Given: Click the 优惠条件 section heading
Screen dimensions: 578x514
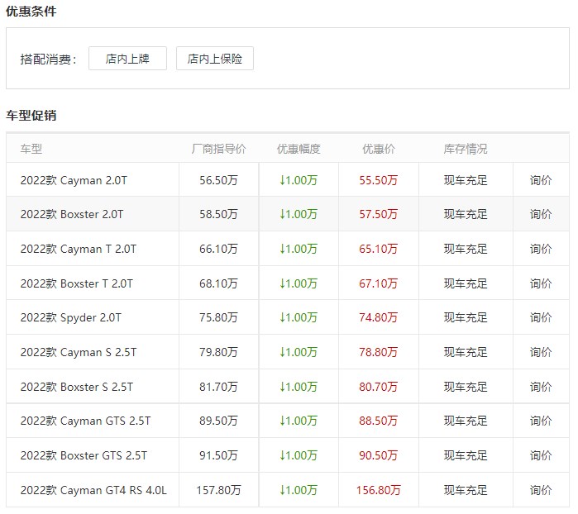Looking at the screenshot, I should [31, 12].
